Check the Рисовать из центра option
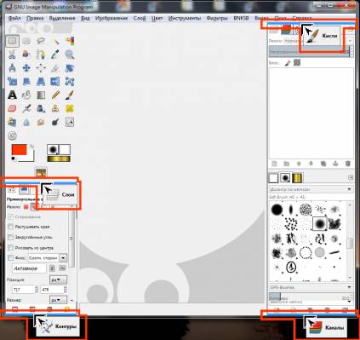This screenshot has height=340, width=360. pyautogui.click(x=10, y=248)
